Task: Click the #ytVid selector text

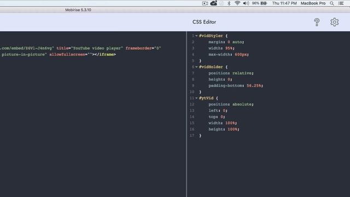Action: [206, 98]
